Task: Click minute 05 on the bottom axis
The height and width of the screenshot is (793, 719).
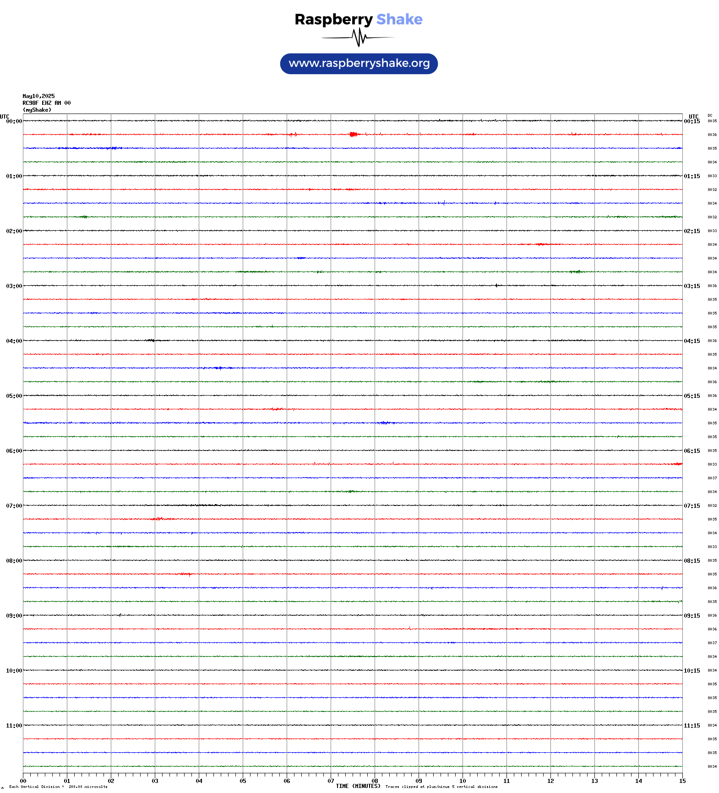Action: click(243, 781)
